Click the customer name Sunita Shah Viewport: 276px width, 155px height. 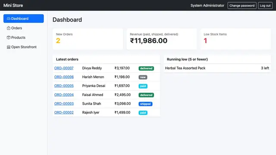[x=91, y=104]
